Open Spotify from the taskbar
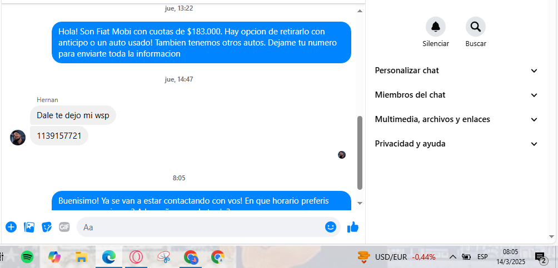 pos(27,257)
